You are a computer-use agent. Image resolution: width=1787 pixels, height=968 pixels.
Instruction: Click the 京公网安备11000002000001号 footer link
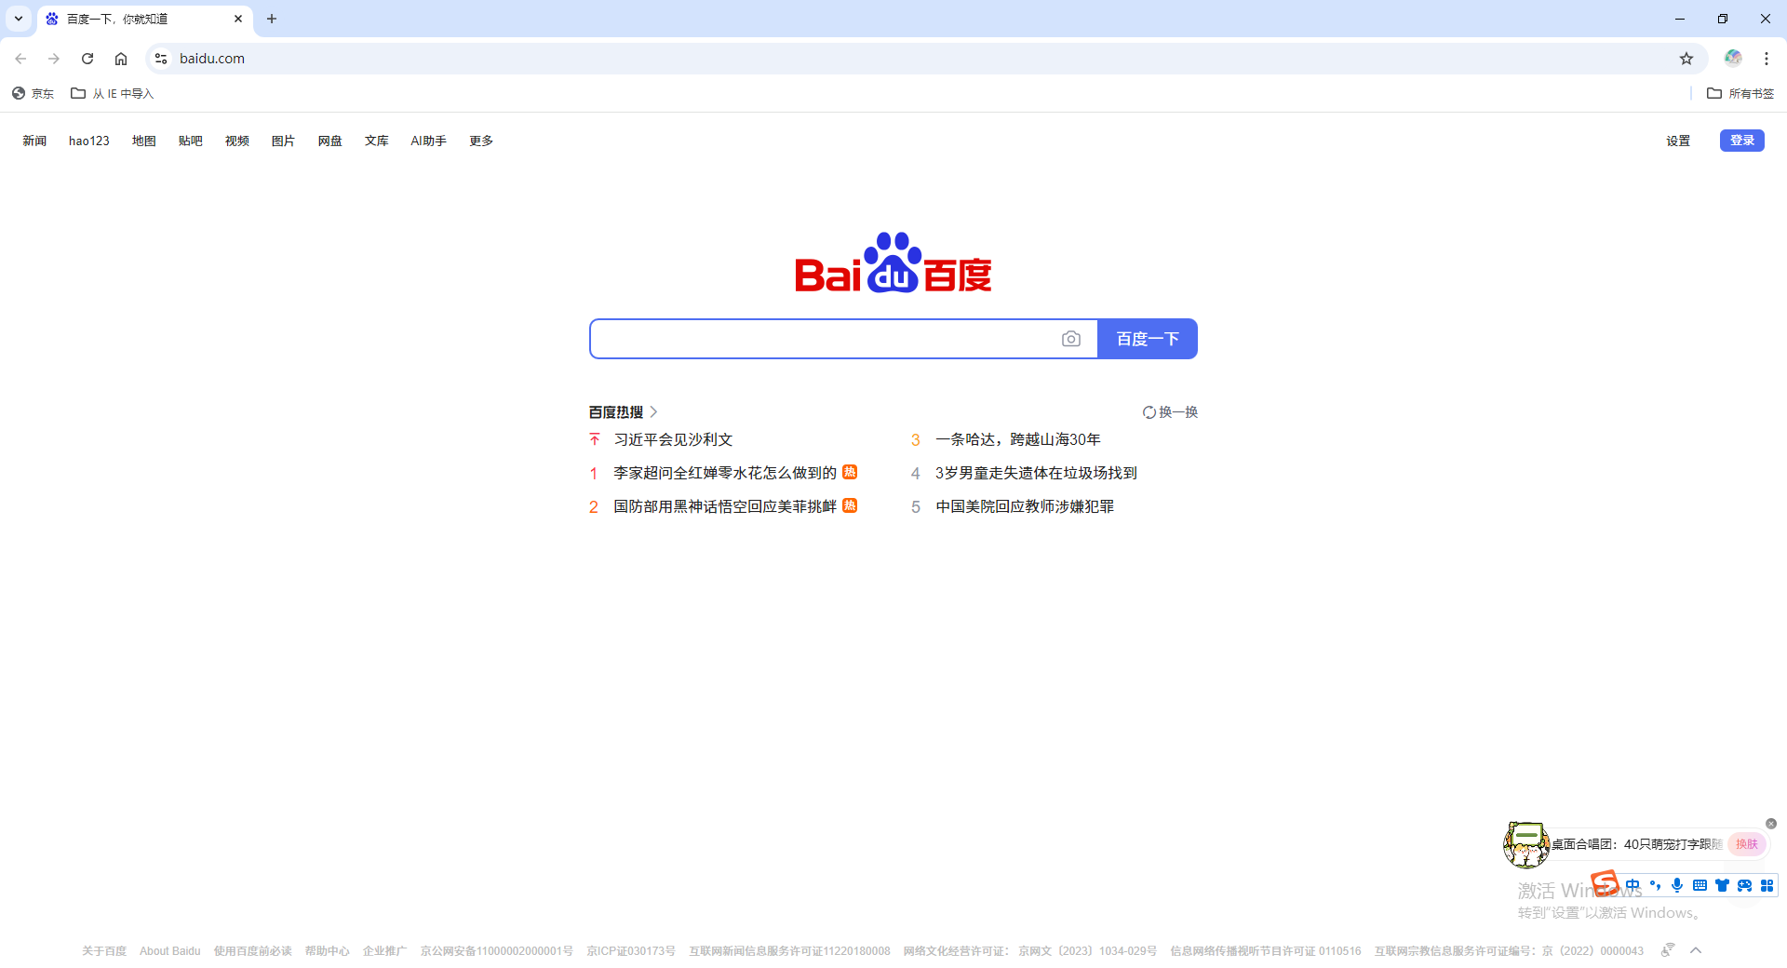click(x=497, y=951)
